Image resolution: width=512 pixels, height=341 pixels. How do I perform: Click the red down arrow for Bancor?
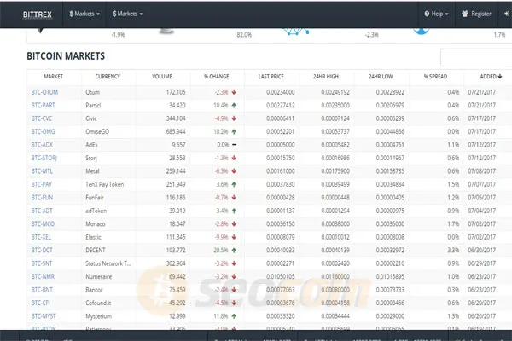point(234,290)
